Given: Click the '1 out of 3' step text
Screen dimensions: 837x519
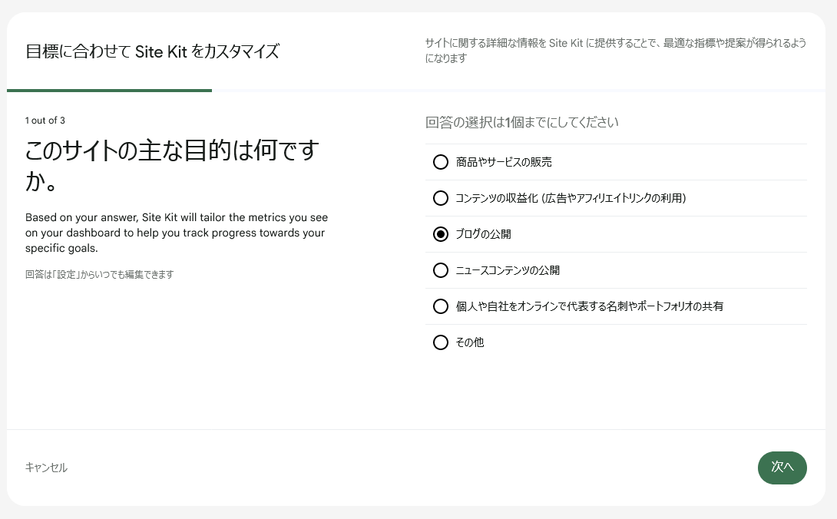Looking at the screenshot, I should click(x=45, y=121).
